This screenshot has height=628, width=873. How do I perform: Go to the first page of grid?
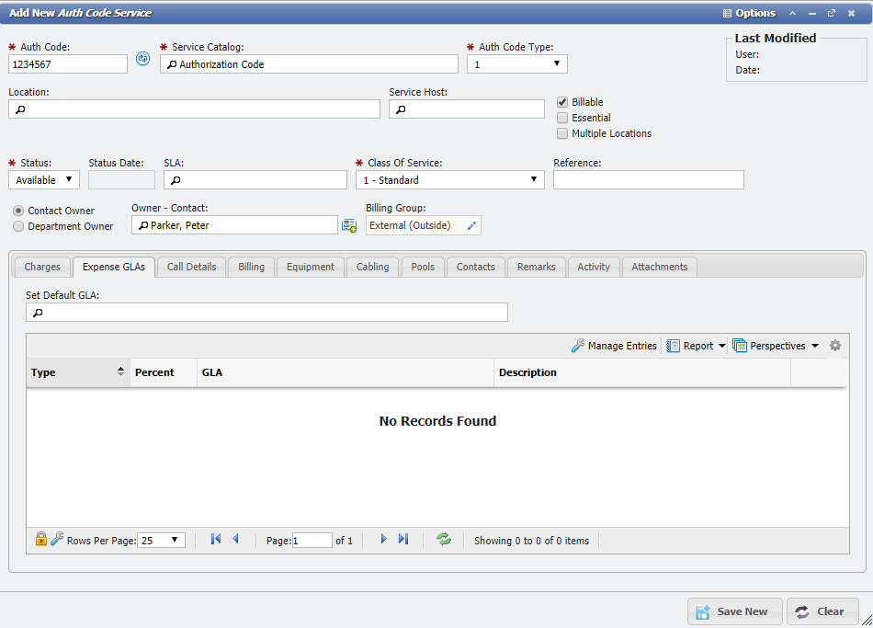pos(216,540)
